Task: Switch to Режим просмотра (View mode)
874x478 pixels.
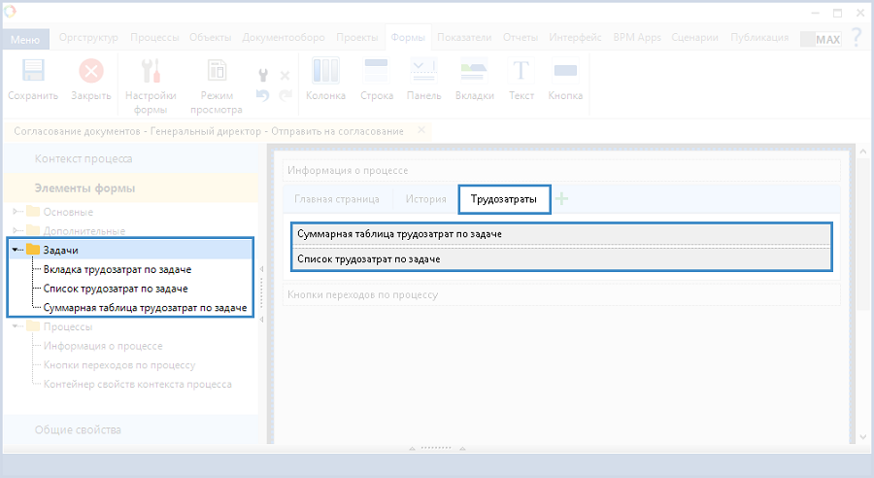Action: (x=216, y=72)
